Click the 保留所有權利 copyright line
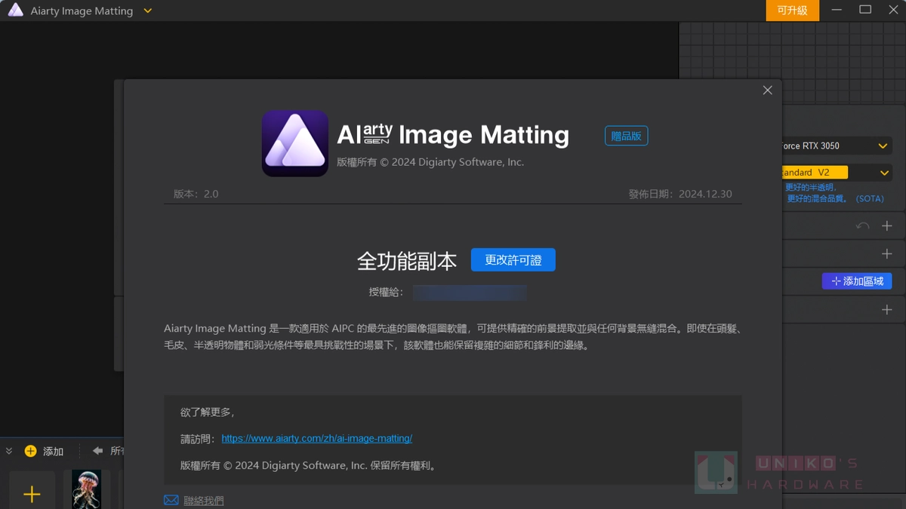The width and height of the screenshot is (906, 509). point(308,465)
